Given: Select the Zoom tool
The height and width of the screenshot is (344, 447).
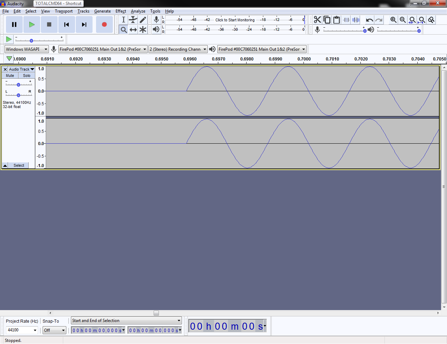Looking at the screenshot, I should tap(124, 30).
